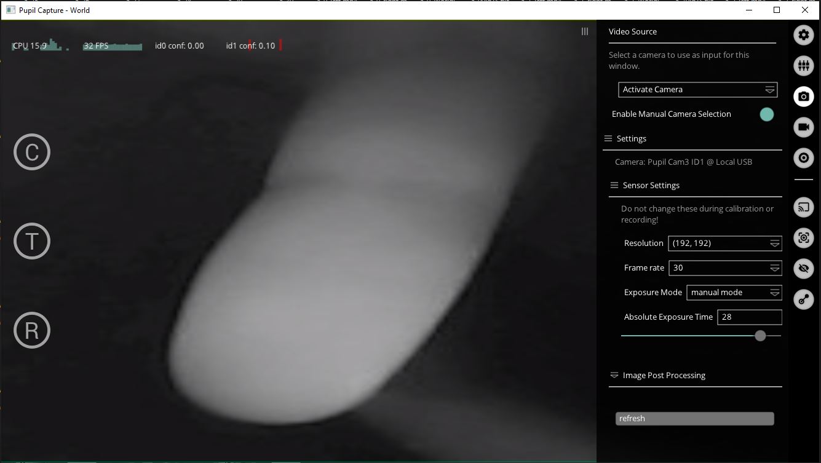Viewport: 821px width, 463px height.
Task: Click the id1 conf: 0.10 readout
Action: point(251,46)
